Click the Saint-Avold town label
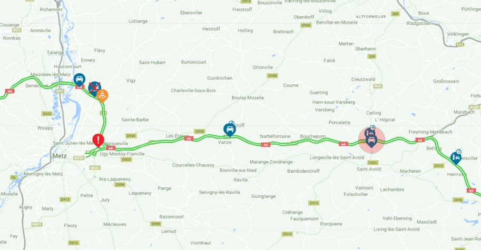This screenshot has height=250, width=481. [369, 169]
